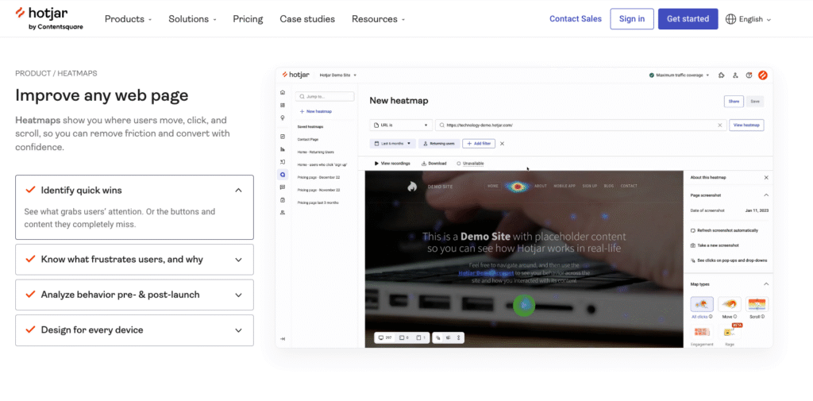Click Take a new screenshot
Viewport: 813px width, 401px height.
pos(715,245)
